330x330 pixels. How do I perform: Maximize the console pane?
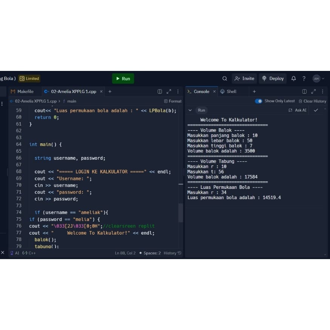[x=313, y=92]
